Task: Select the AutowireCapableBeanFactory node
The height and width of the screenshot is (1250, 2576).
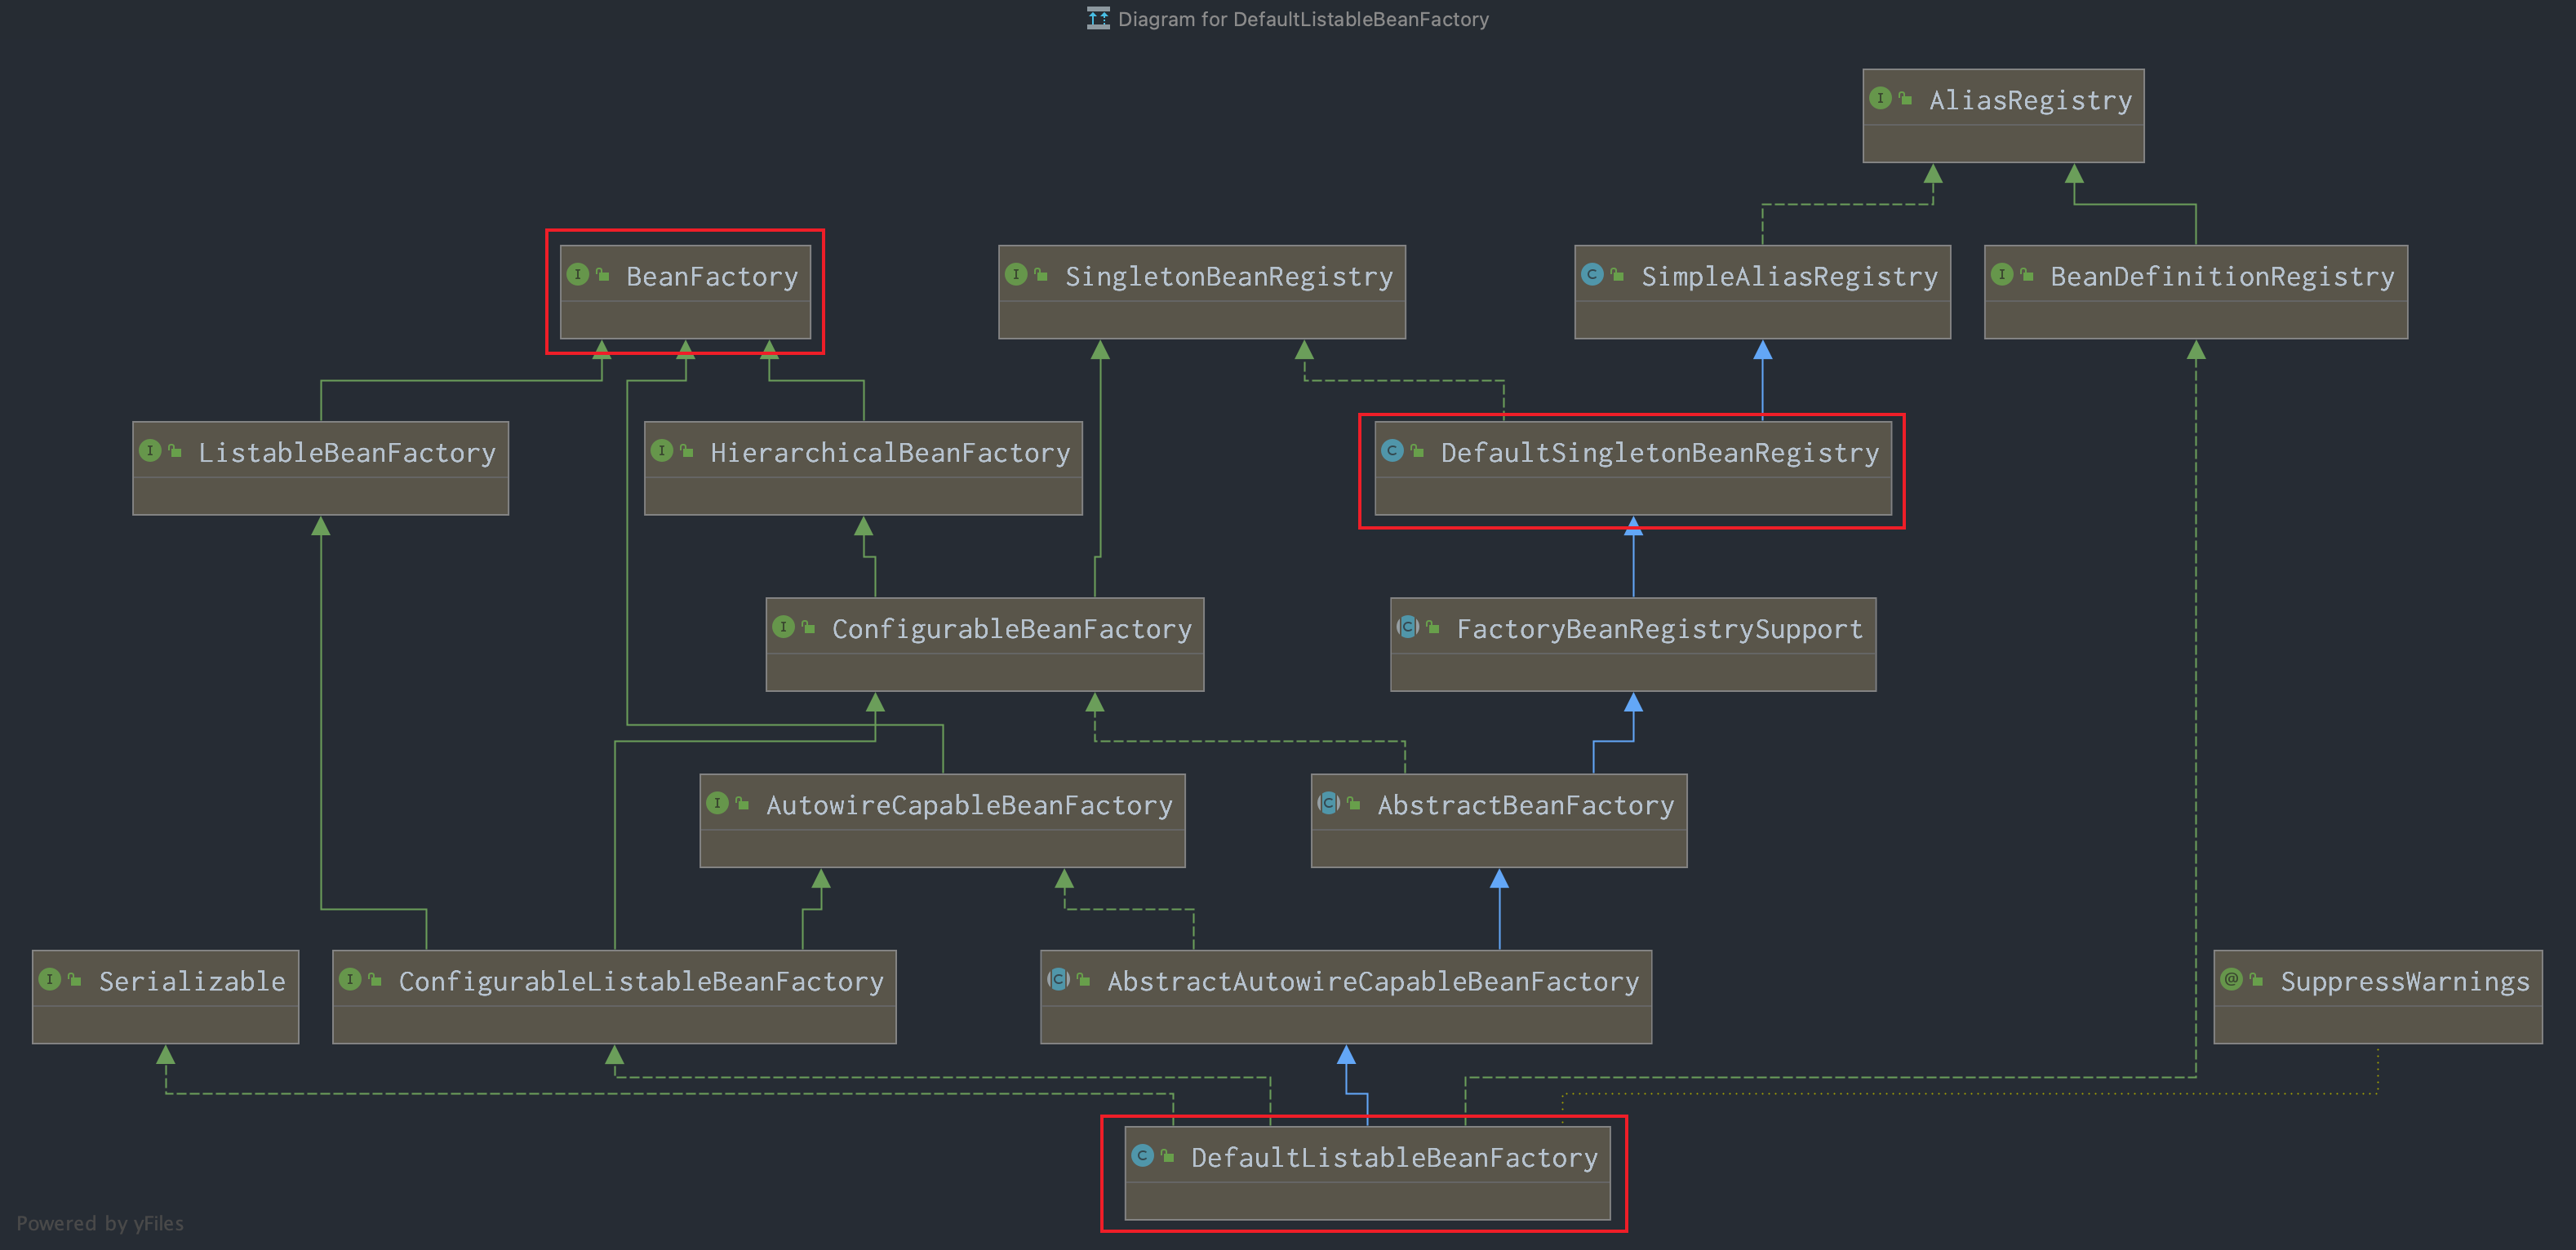Action: tap(968, 805)
